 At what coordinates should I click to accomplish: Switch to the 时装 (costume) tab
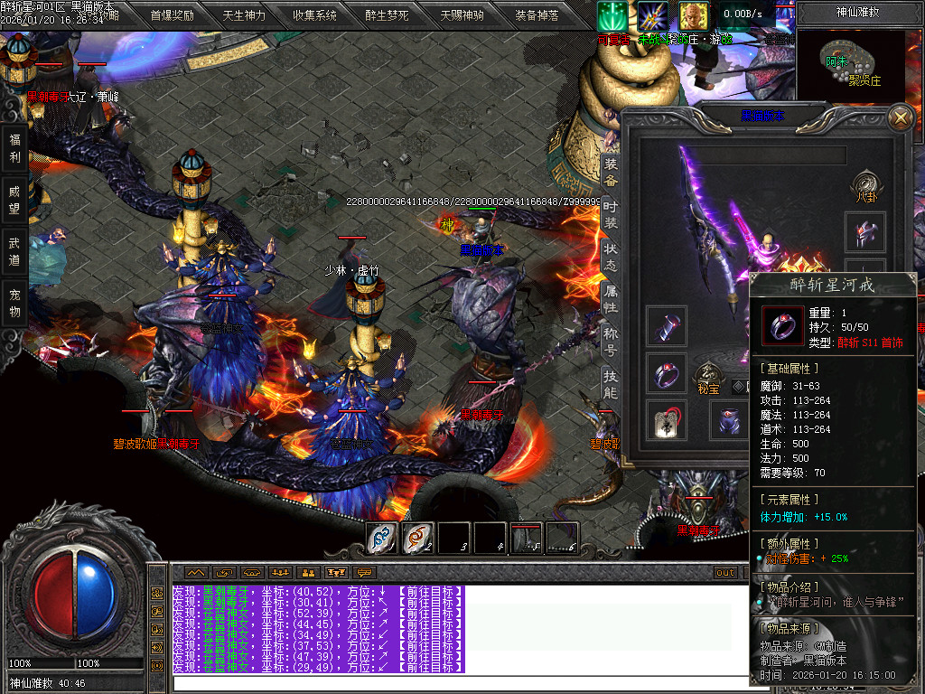click(611, 213)
